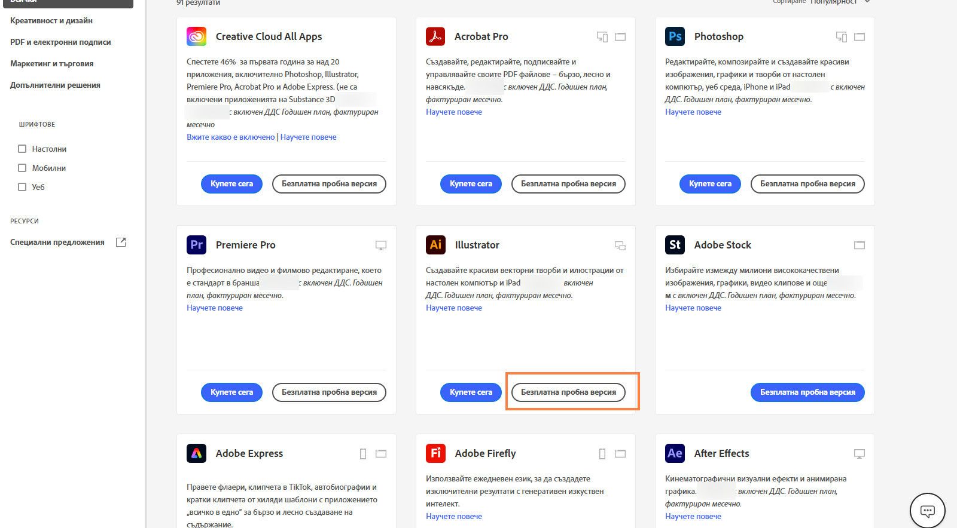
Task: Click the Creative Cloud All Apps icon
Action: 196,36
